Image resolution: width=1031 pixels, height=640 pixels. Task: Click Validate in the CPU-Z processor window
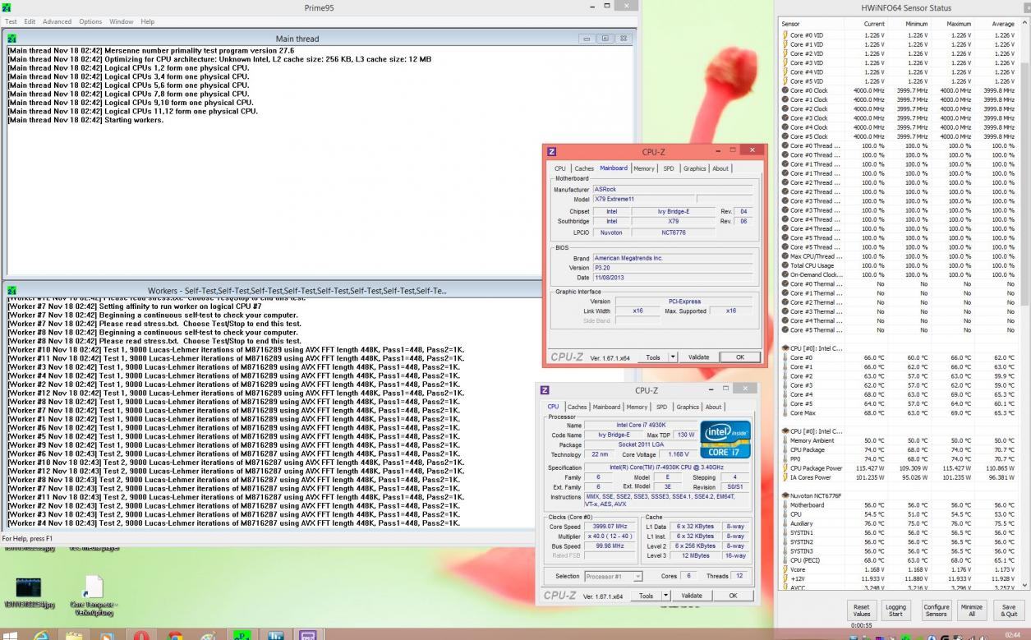pyautogui.click(x=692, y=596)
